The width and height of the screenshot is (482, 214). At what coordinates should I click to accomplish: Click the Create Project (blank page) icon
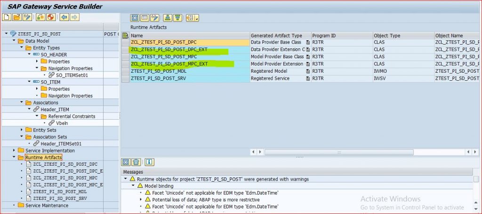click(7, 17)
